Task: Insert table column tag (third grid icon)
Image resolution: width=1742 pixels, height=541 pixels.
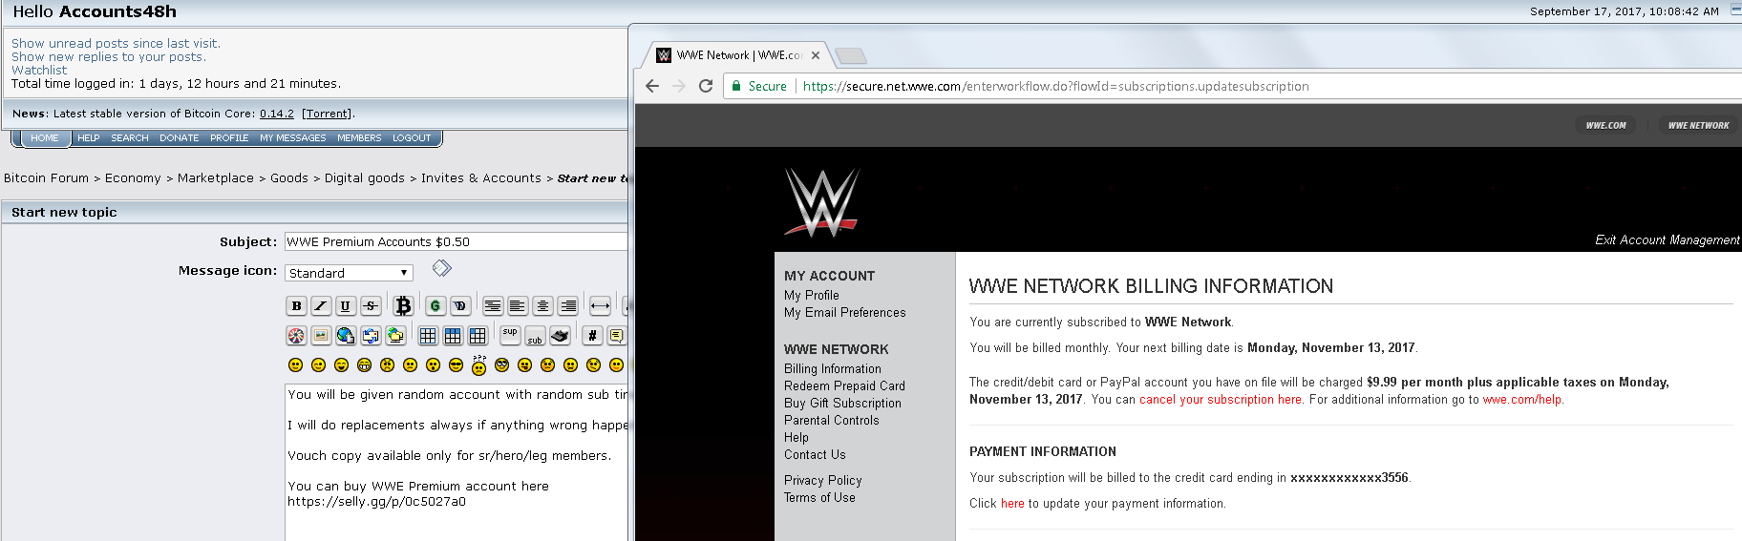Action: [x=478, y=335]
